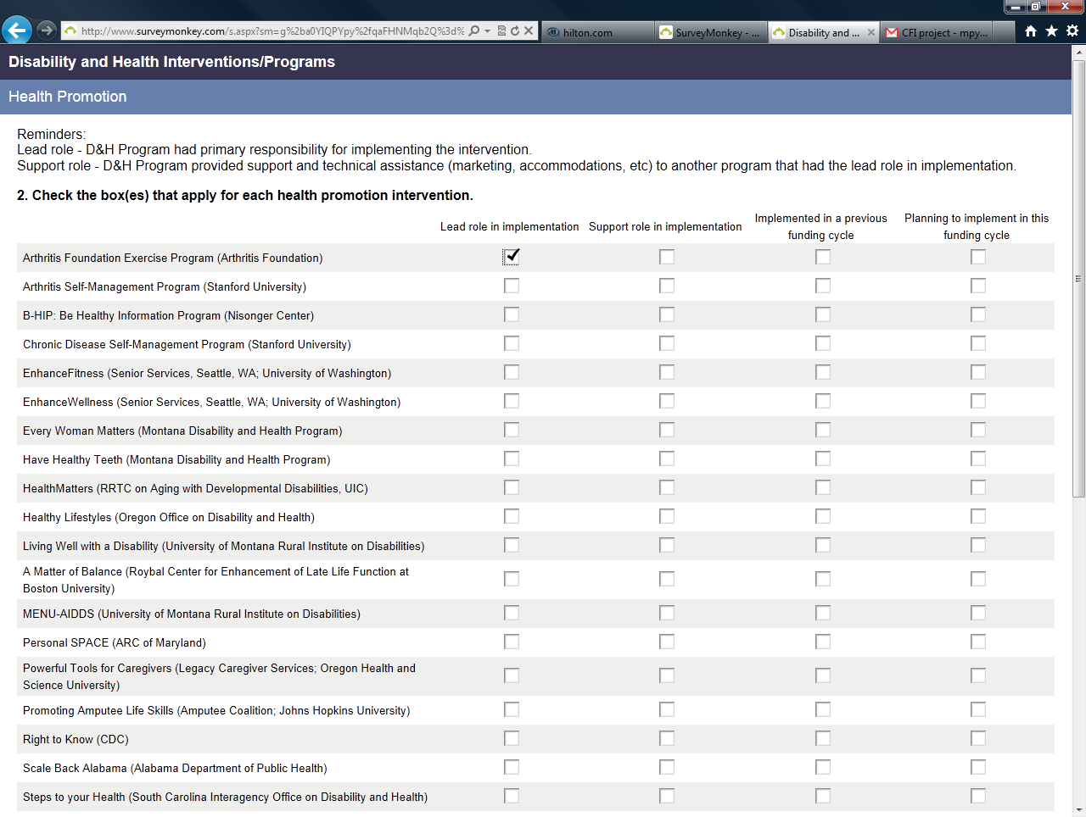1086x817 pixels.
Task: Check previous funding cycle for B-HIP program
Action: pyautogui.click(x=823, y=314)
